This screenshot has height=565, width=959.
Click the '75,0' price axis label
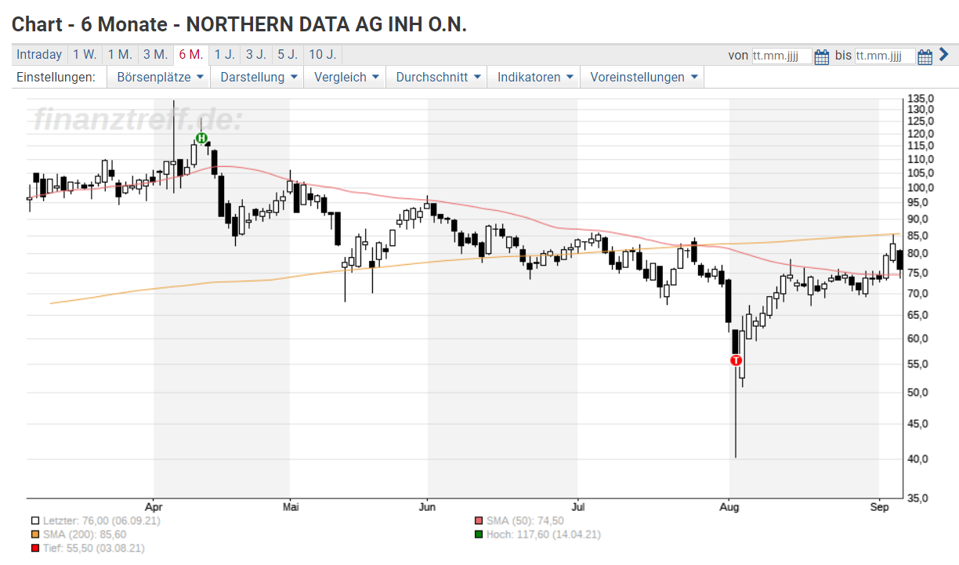pos(919,273)
